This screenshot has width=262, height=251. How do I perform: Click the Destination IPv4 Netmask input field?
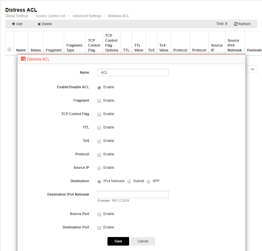click(x=133, y=194)
